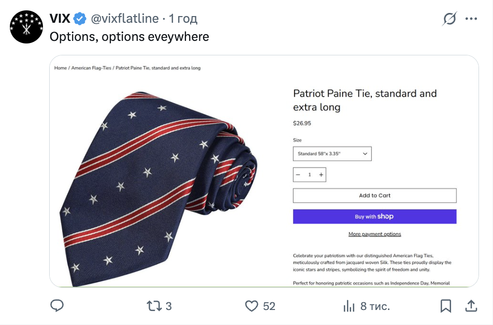Screen dimensions: 493x325
Task: Click the @vixflatline handle
Action: click(x=125, y=19)
